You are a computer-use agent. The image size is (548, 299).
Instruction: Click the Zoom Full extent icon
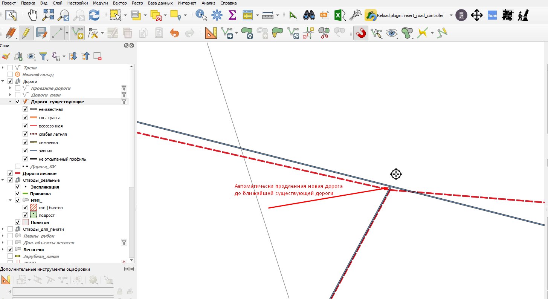(48, 15)
